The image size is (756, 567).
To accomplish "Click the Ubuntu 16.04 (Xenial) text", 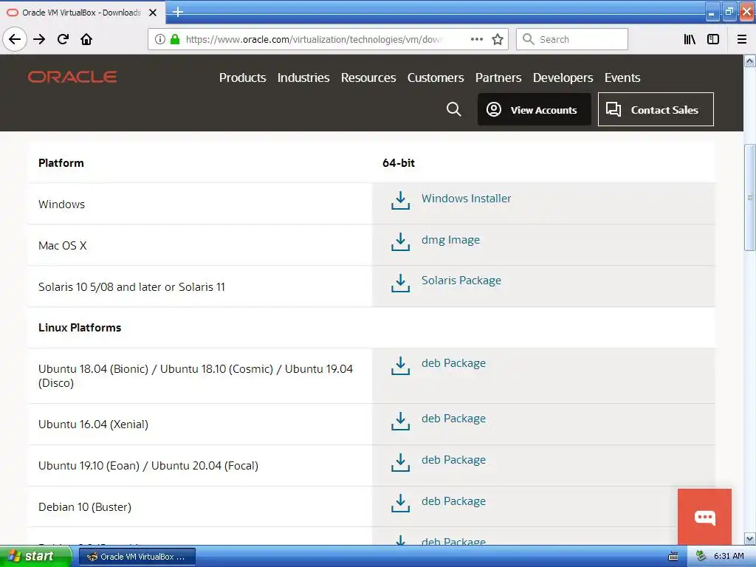I will click(94, 425).
